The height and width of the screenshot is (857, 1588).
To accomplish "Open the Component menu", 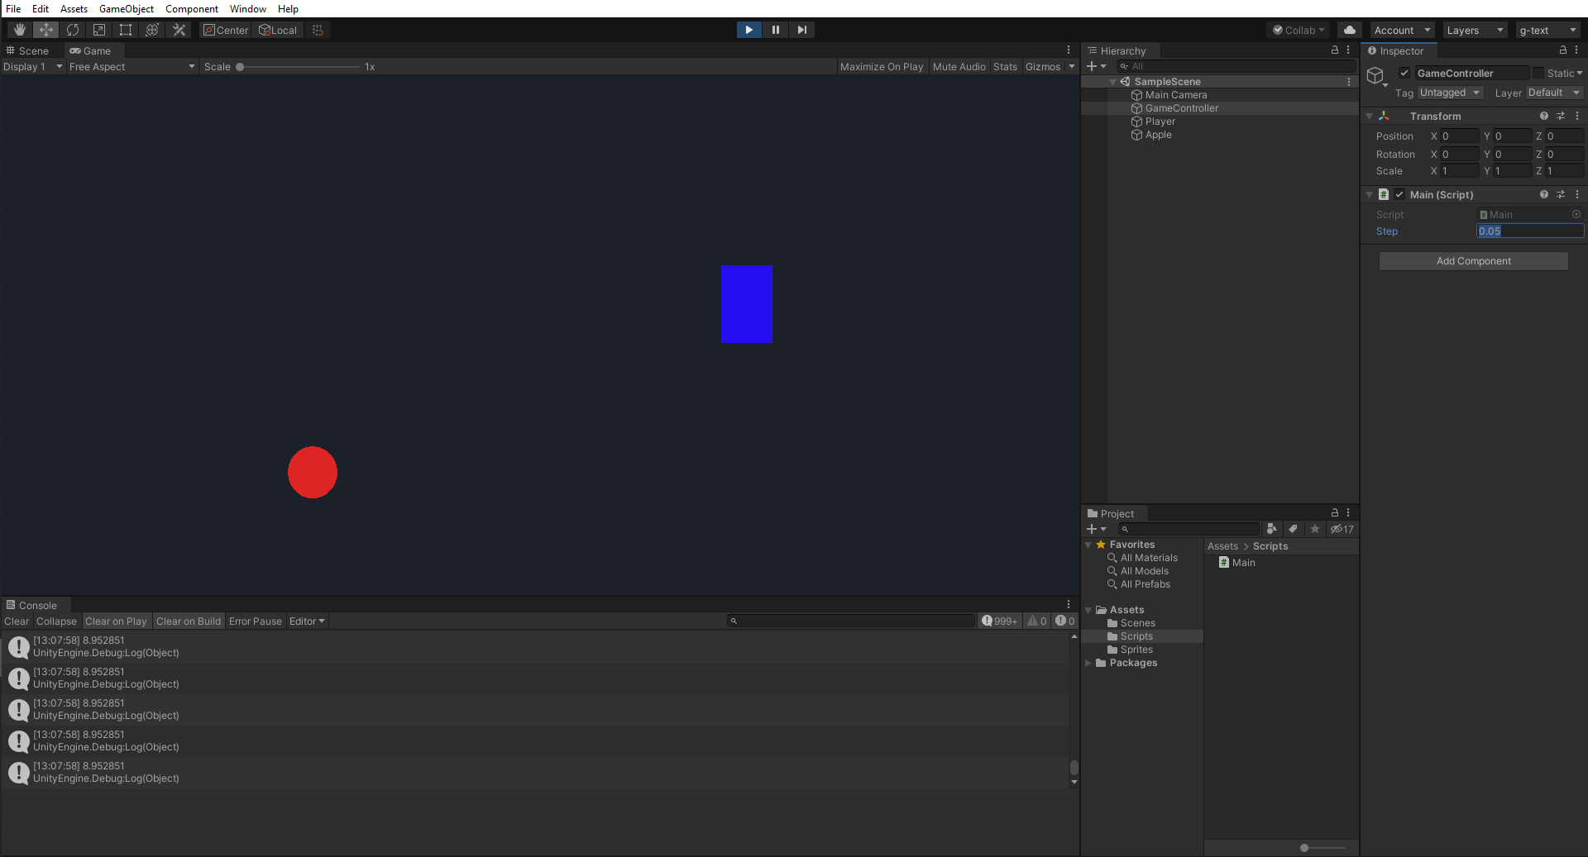I will (192, 8).
